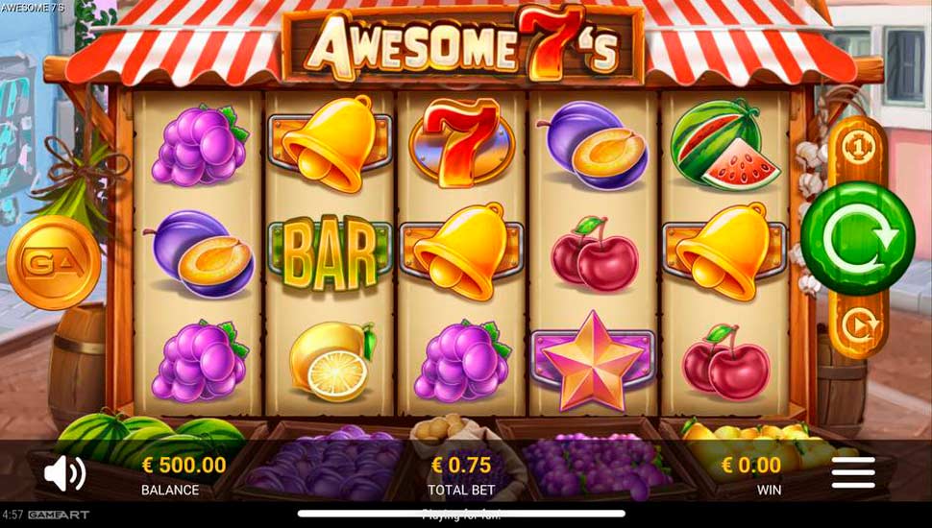Click the GameArt logo in status bar
Screen dimensions: 932x528
click(59, 515)
